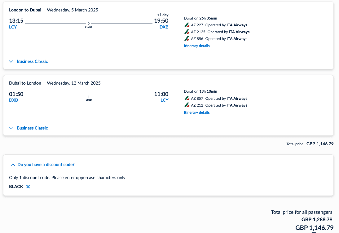Click ITA Airways logo beside AZ 856

pyautogui.click(x=187, y=39)
